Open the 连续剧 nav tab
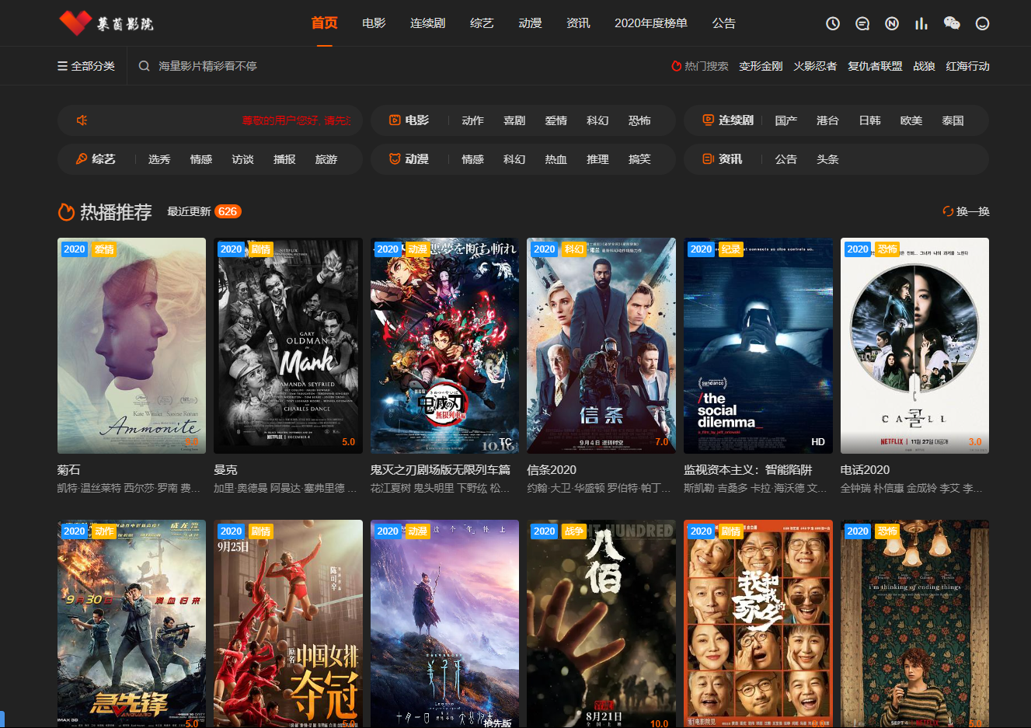Screen dimensions: 1031x728 427,23
